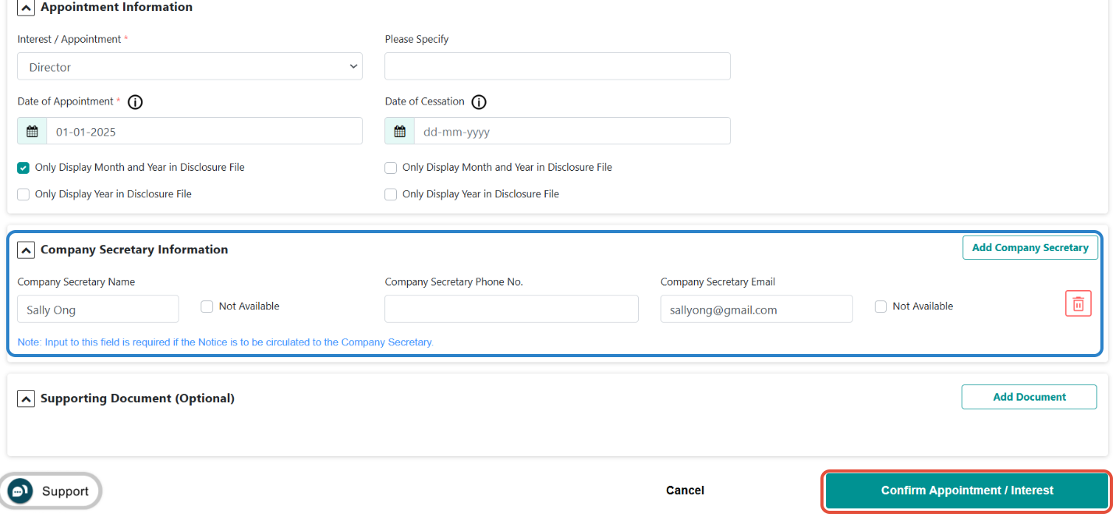Click the Company Secretary Information heading
The height and width of the screenshot is (517, 1116).
coord(134,250)
